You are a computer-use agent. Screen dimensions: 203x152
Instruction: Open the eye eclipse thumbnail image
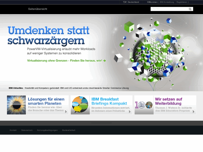tap(16, 105)
